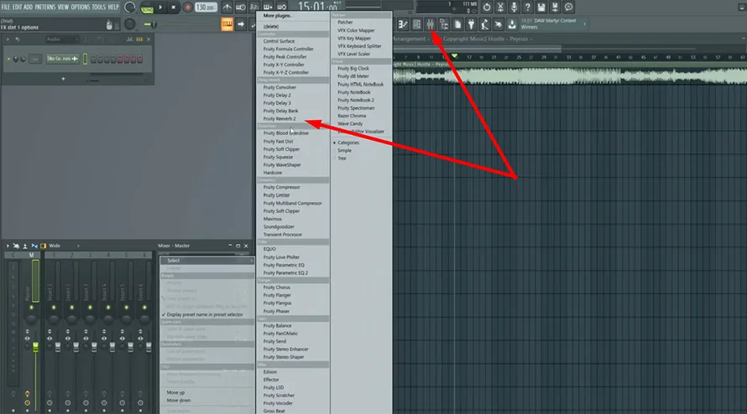Viewport: 747px width, 414px height.
Task: Click the microphone one-click recording icon
Action: click(x=514, y=8)
